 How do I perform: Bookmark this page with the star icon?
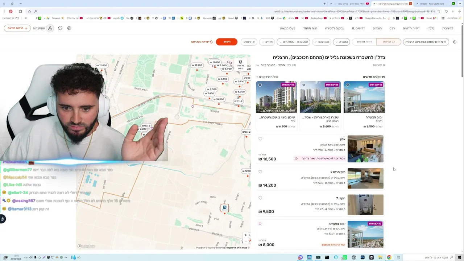[x=29, y=11]
